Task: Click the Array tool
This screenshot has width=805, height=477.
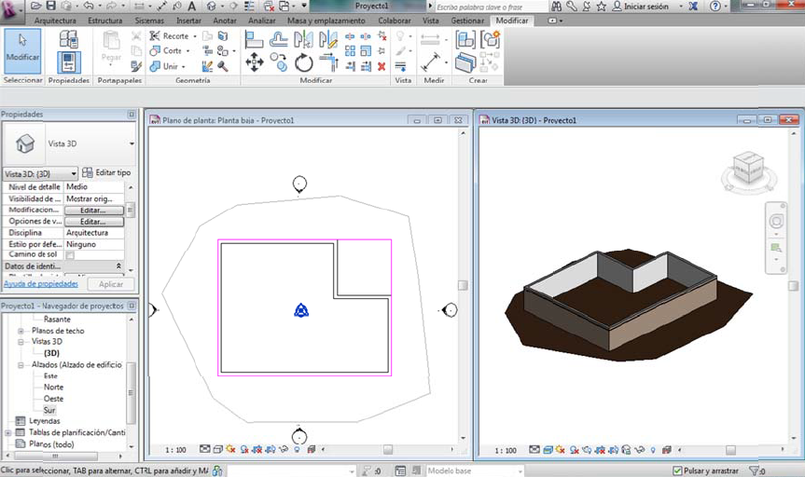Action: pos(350,51)
